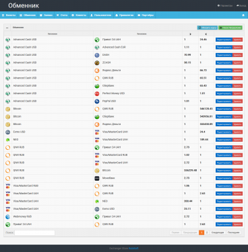Click the blue PayPal USD icon
The height and width of the screenshot is (252, 248).
click(x=97, y=101)
